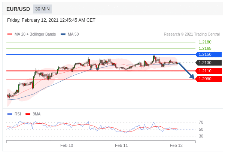Screen dimensions: 225x154
Task: Select the Feb 10 date axis label
Action: [67, 145]
